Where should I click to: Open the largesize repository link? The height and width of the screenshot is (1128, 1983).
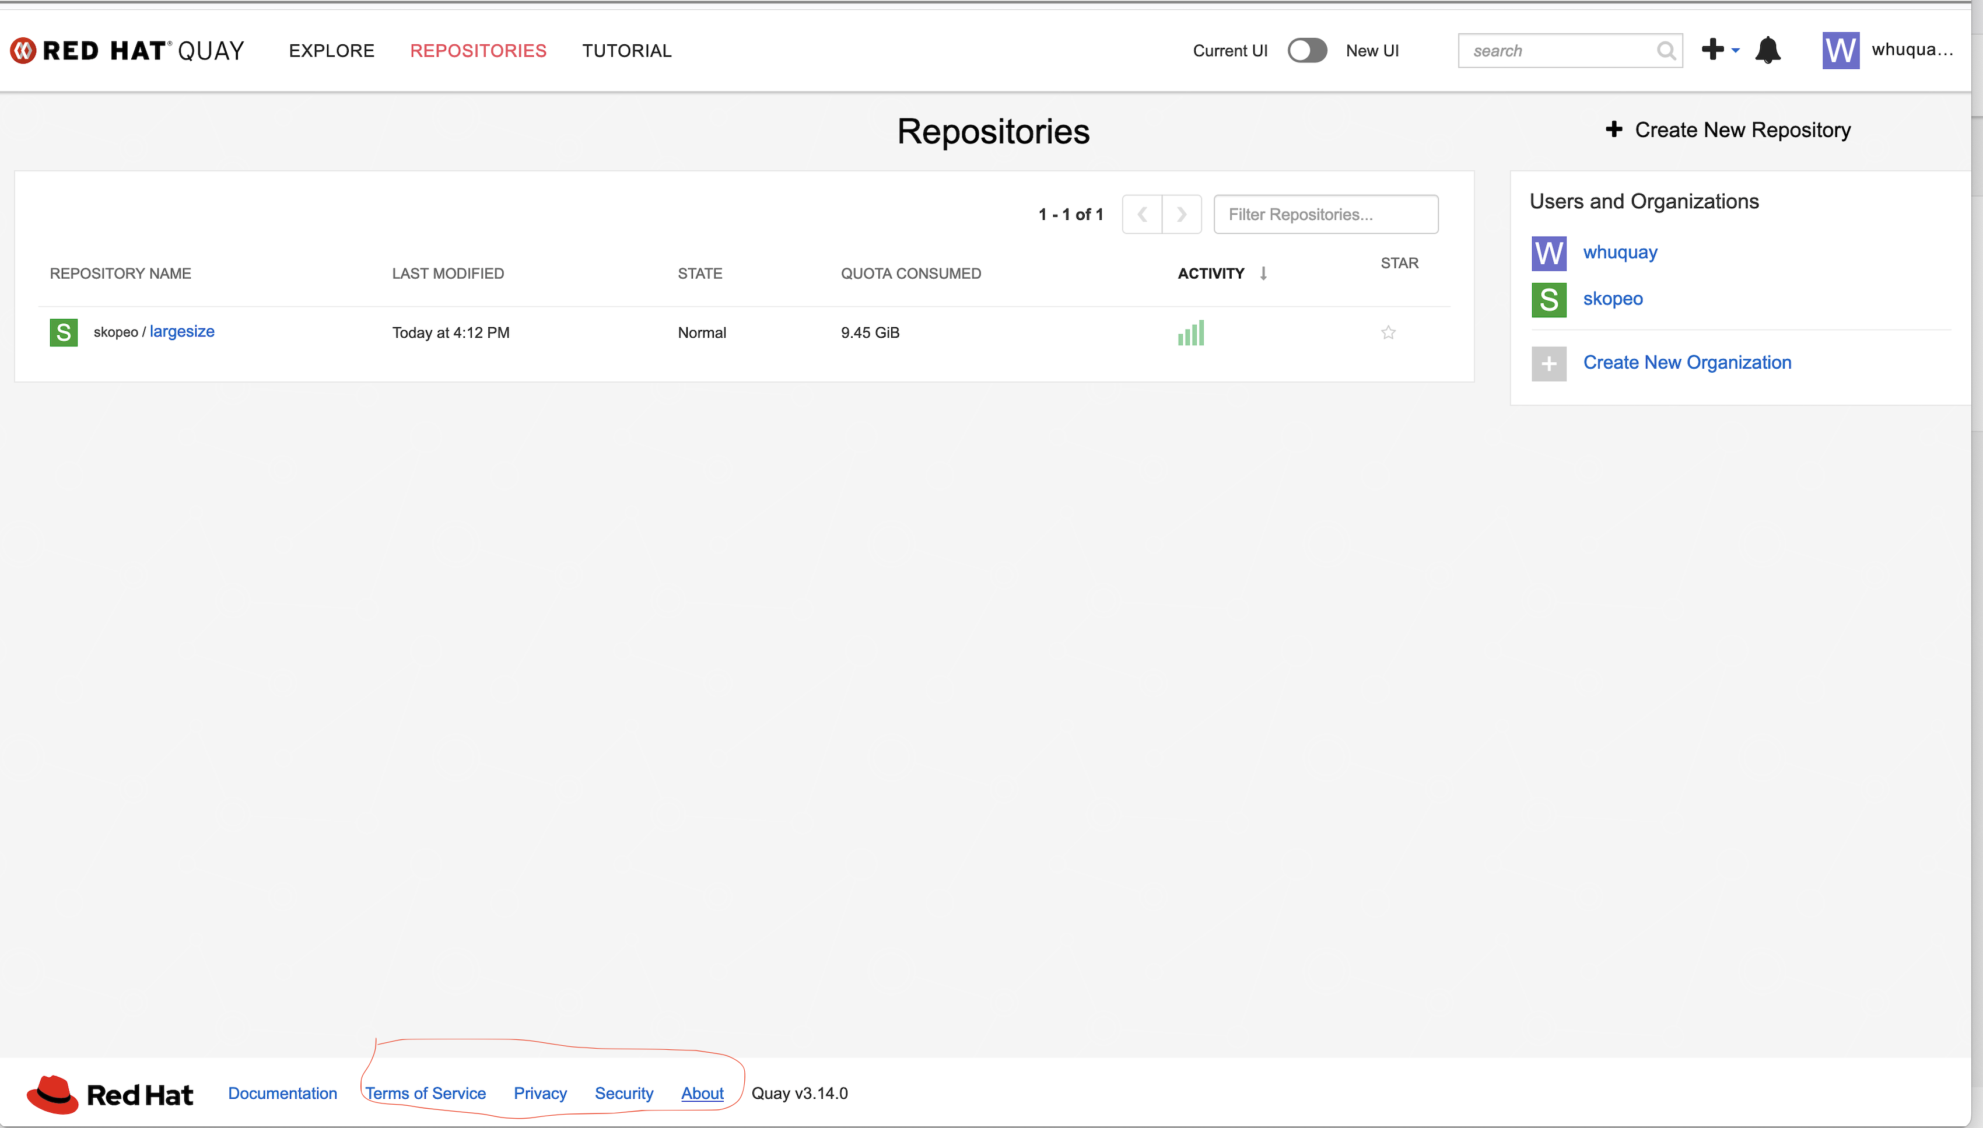182,332
